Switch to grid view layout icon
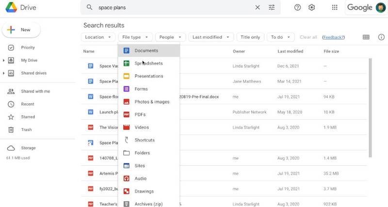This screenshot has width=388, height=207. [366, 37]
